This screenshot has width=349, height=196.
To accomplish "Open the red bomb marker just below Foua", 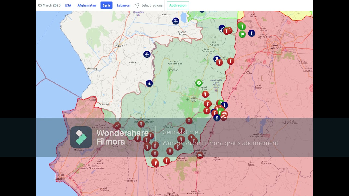I will pyautogui.click(x=205, y=94).
